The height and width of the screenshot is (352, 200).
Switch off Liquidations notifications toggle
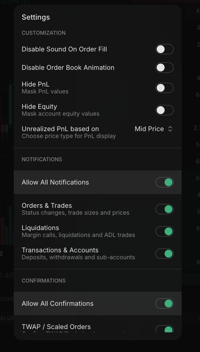click(164, 231)
